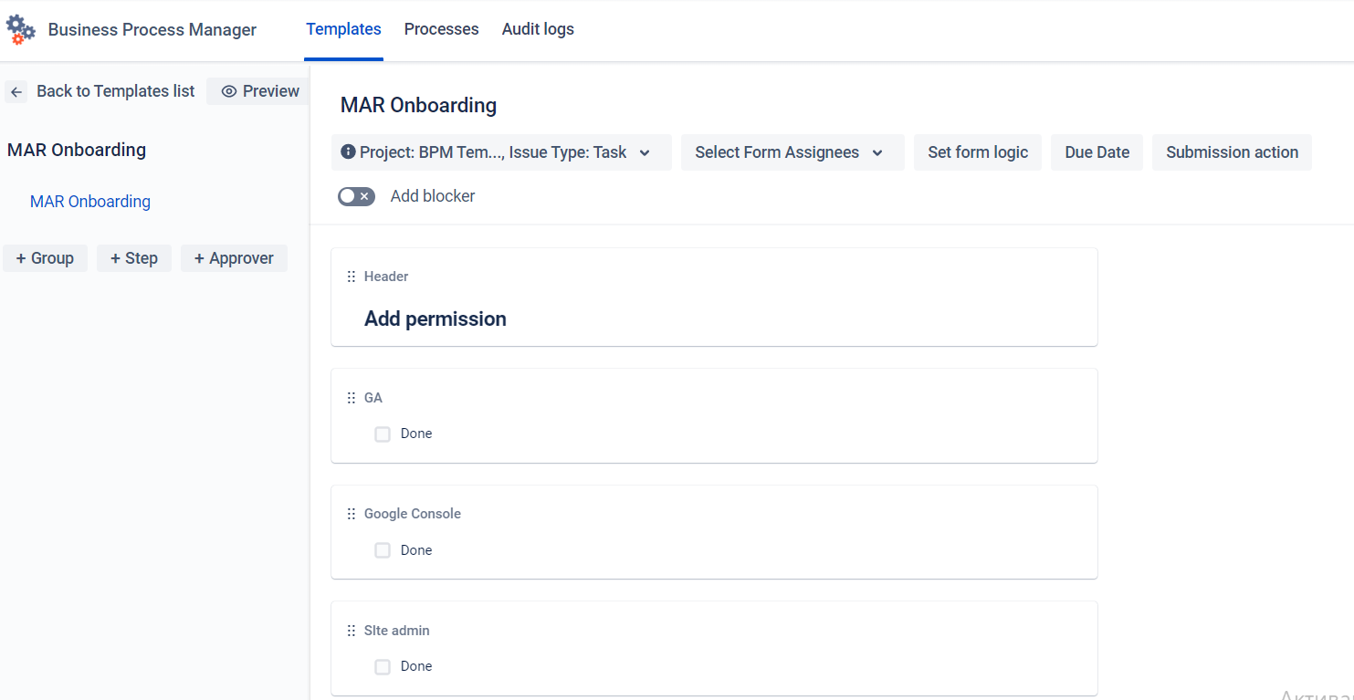The height and width of the screenshot is (700, 1354).
Task: Check the Done checkbox under Google Console
Action: [382, 550]
